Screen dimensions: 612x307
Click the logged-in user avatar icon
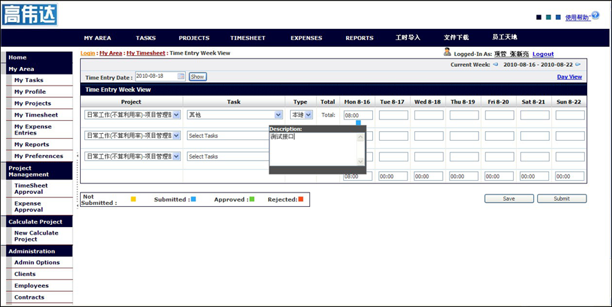(447, 52)
